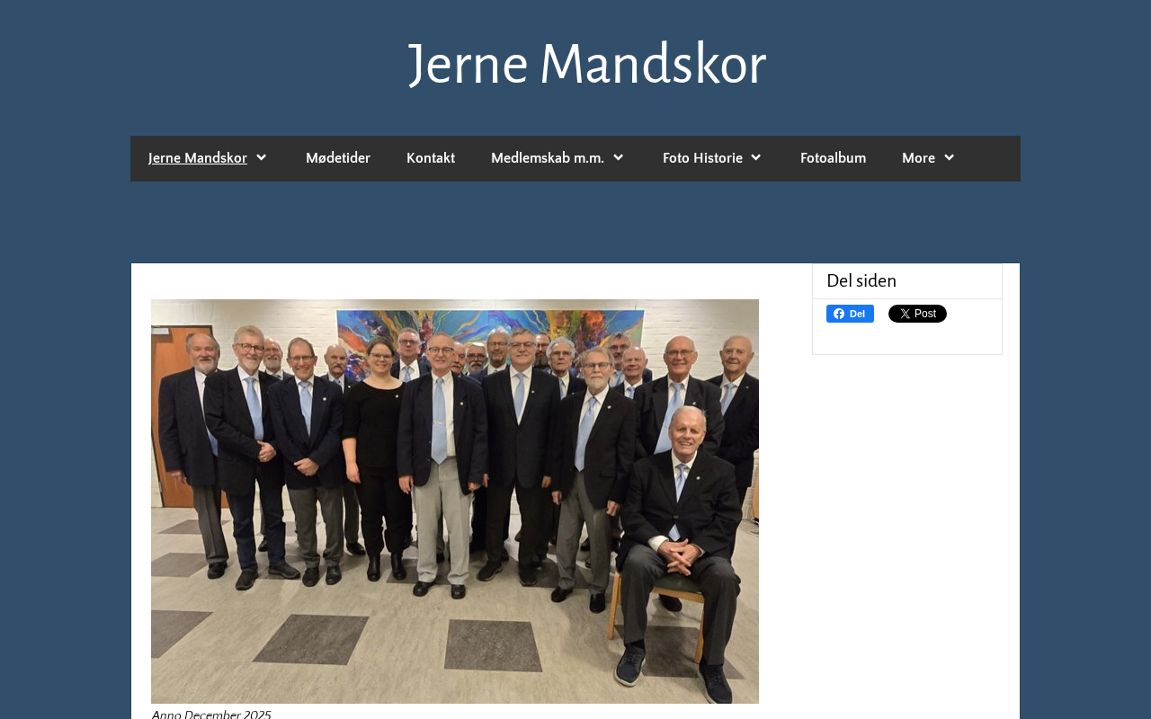Open the Kontakt menu item
The width and height of the screenshot is (1151, 719).
point(431,158)
